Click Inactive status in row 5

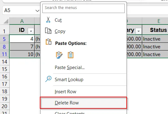(x=155, y=39)
